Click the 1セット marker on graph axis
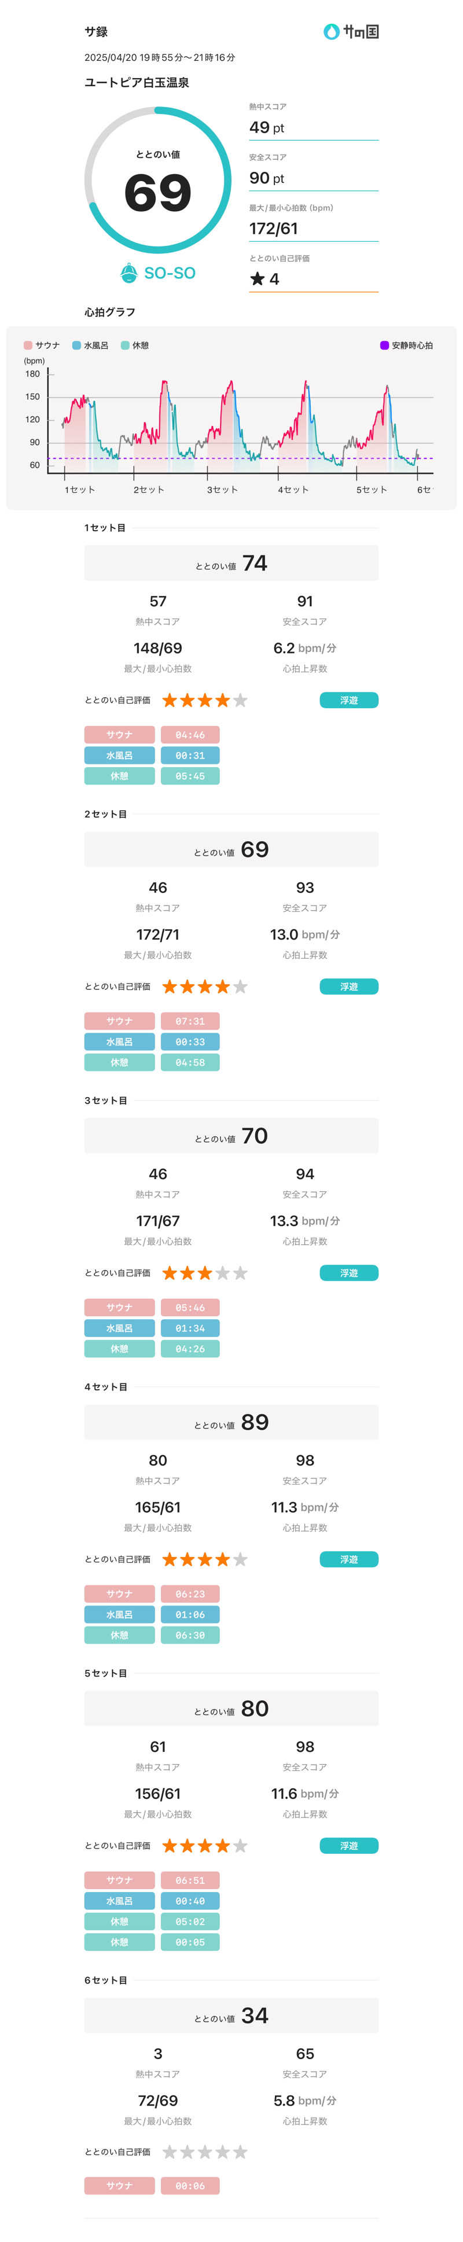The width and height of the screenshot is (463, 2242). [79, 490]
